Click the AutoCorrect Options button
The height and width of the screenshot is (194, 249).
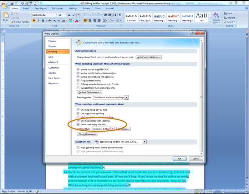click(x=149, y=57)
